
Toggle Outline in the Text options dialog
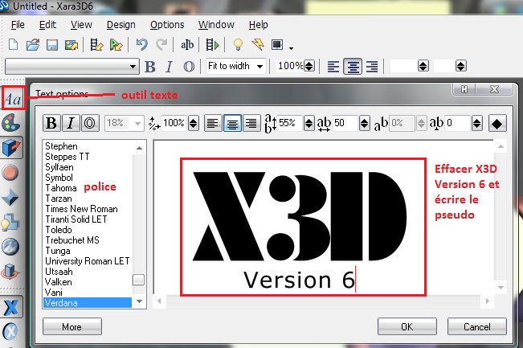point(90,123)
